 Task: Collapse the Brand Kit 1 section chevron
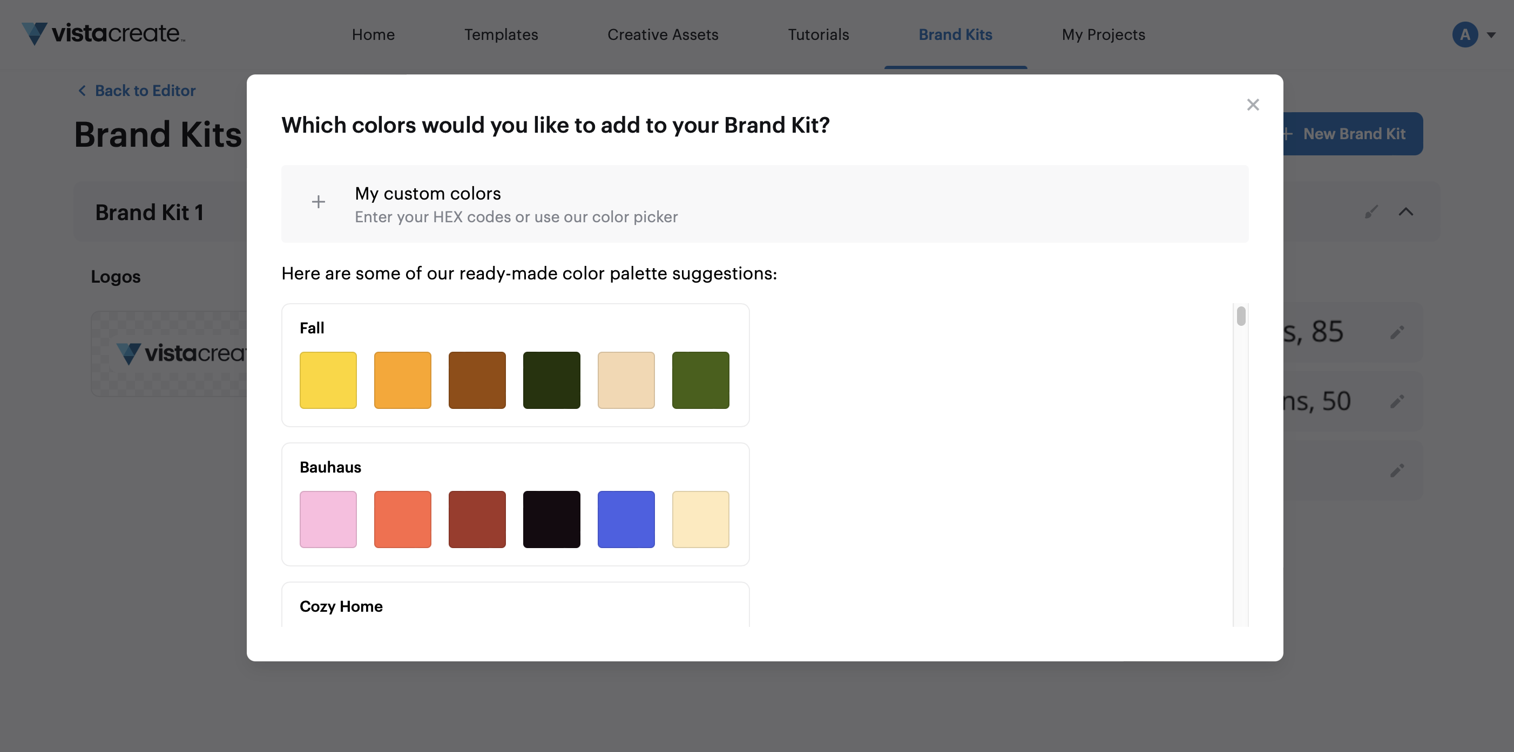(x=1405, y=212)
